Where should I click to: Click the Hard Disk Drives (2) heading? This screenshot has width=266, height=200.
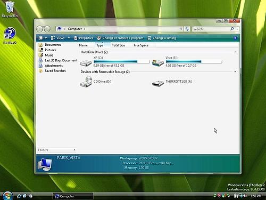94,52
